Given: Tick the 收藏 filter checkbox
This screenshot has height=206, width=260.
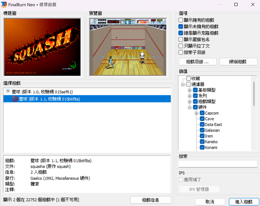Looking at the screenshot, I should click(x=189, y=78).
